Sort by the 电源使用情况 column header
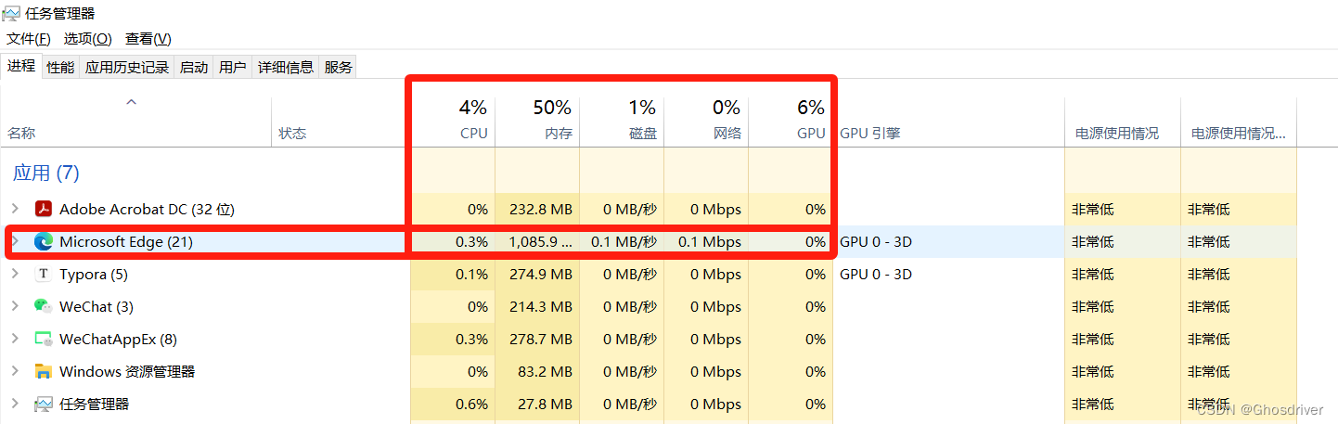The width and height of the screenshot is (1338, 424). (x=1117, y=133)
